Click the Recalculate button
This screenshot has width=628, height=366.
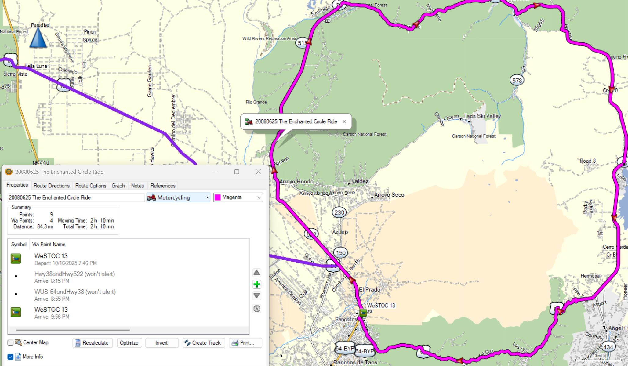coord(93,343)
